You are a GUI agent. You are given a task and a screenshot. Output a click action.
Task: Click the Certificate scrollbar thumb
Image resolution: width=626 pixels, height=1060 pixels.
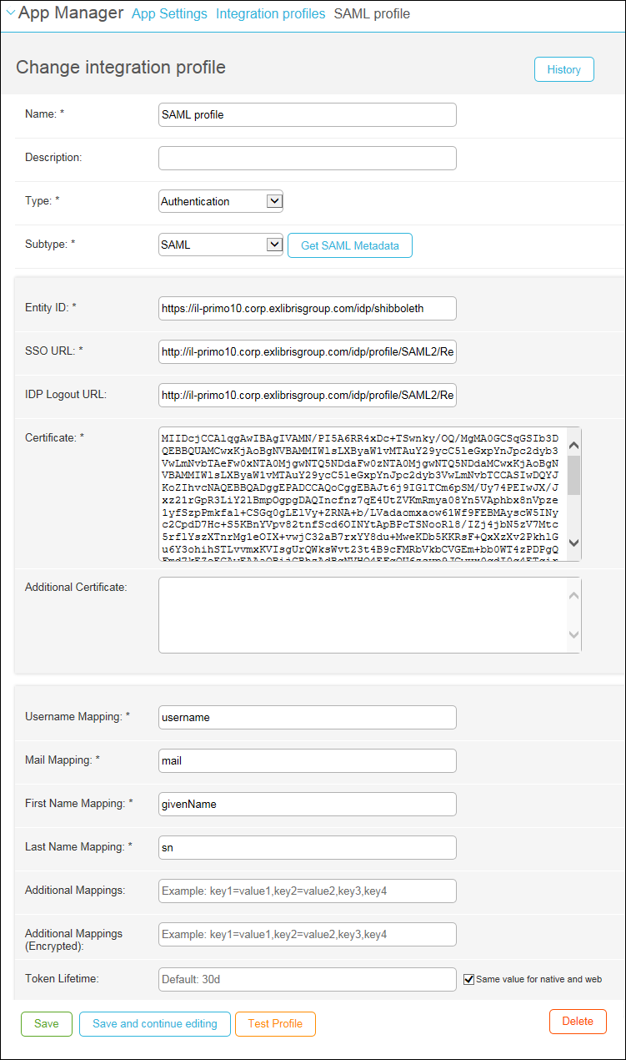573,476
